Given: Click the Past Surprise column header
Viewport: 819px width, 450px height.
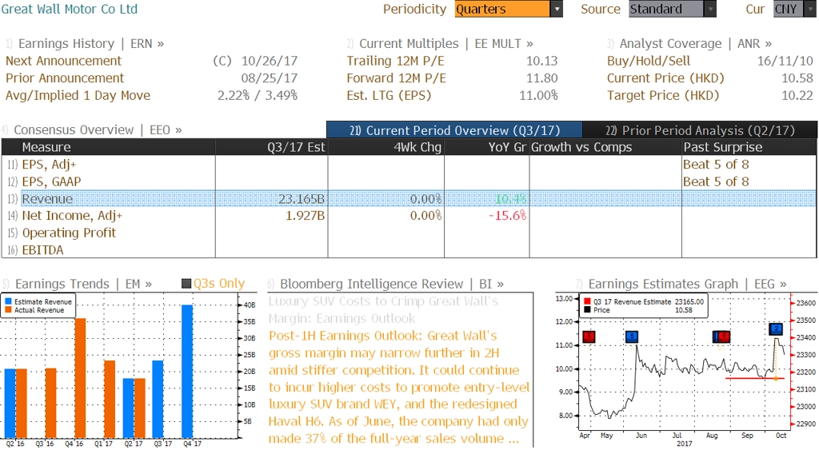Looking at the screenshot, I should tap(749, 147).
